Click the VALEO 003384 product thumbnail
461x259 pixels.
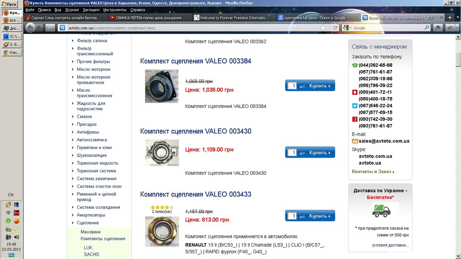(162, 86)
